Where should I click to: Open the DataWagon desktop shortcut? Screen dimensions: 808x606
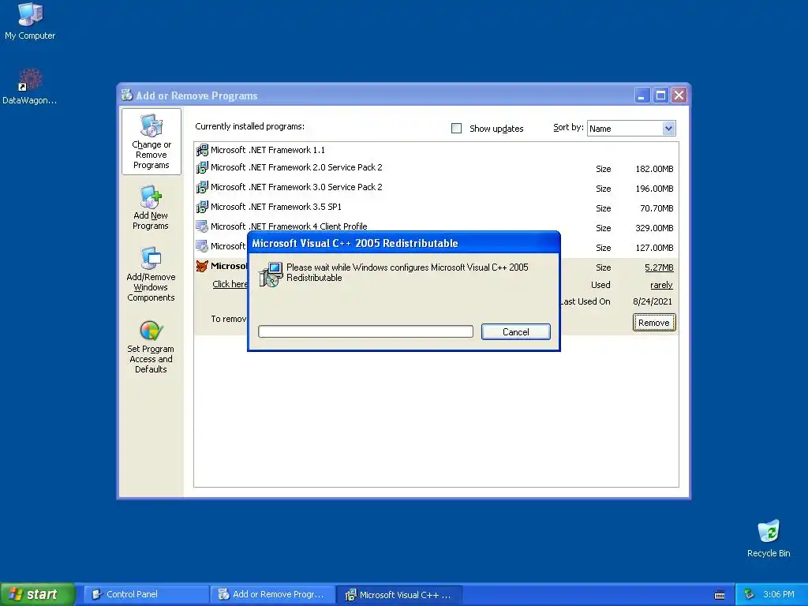[30, 87]
